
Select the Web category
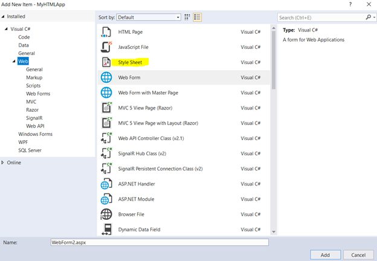click(x=23, y=61)
